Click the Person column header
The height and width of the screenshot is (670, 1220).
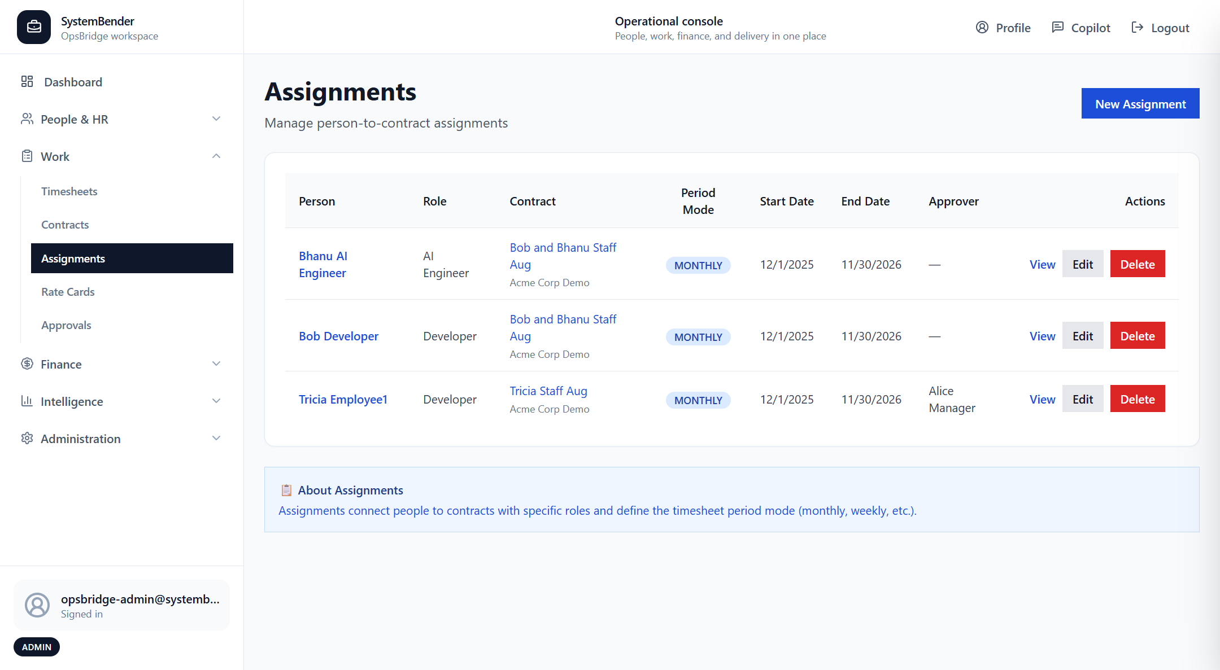[317, 201]
